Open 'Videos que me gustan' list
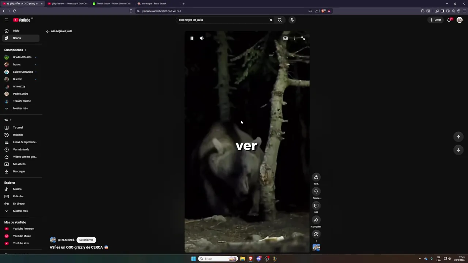Image resolution: width=468 pixels, height=263 pixels. (x=20, y=157)
